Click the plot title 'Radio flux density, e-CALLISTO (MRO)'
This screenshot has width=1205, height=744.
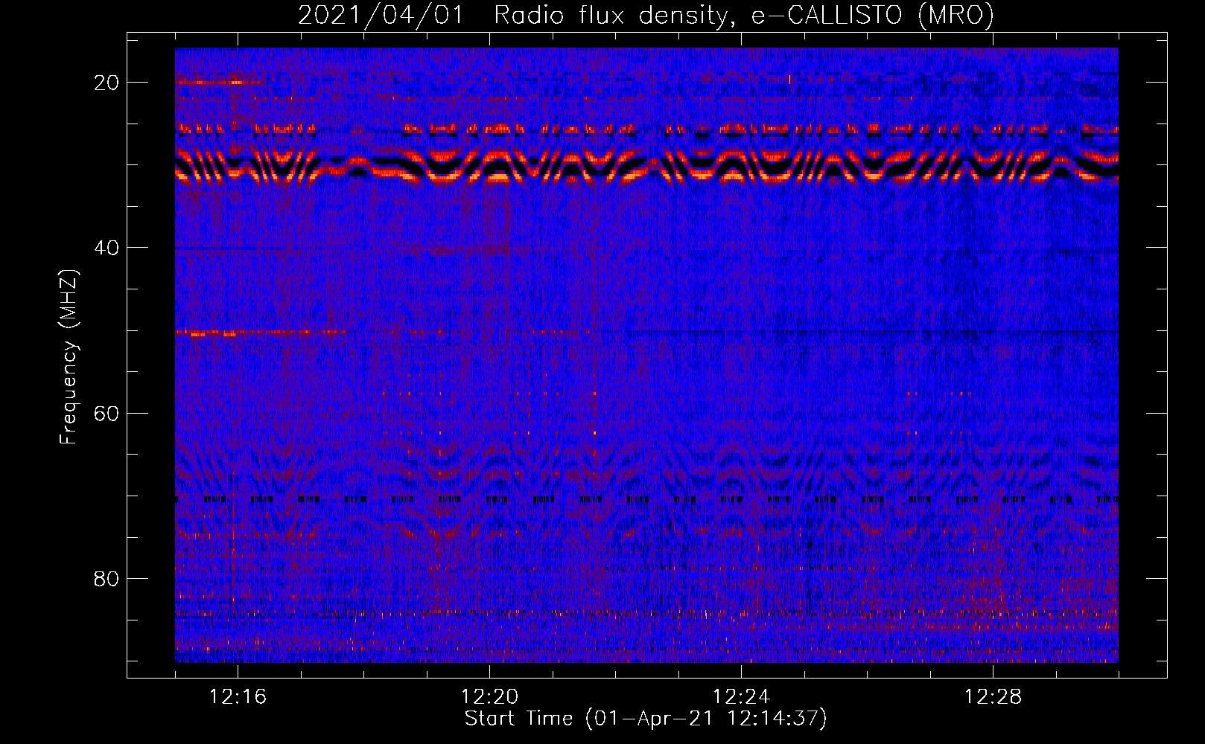(744, 15)
